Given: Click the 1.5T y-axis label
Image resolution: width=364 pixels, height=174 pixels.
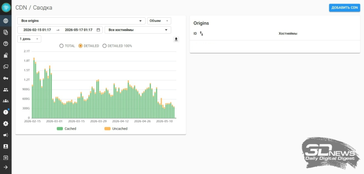Looking at the screenshot, I should tap(27, 70).
